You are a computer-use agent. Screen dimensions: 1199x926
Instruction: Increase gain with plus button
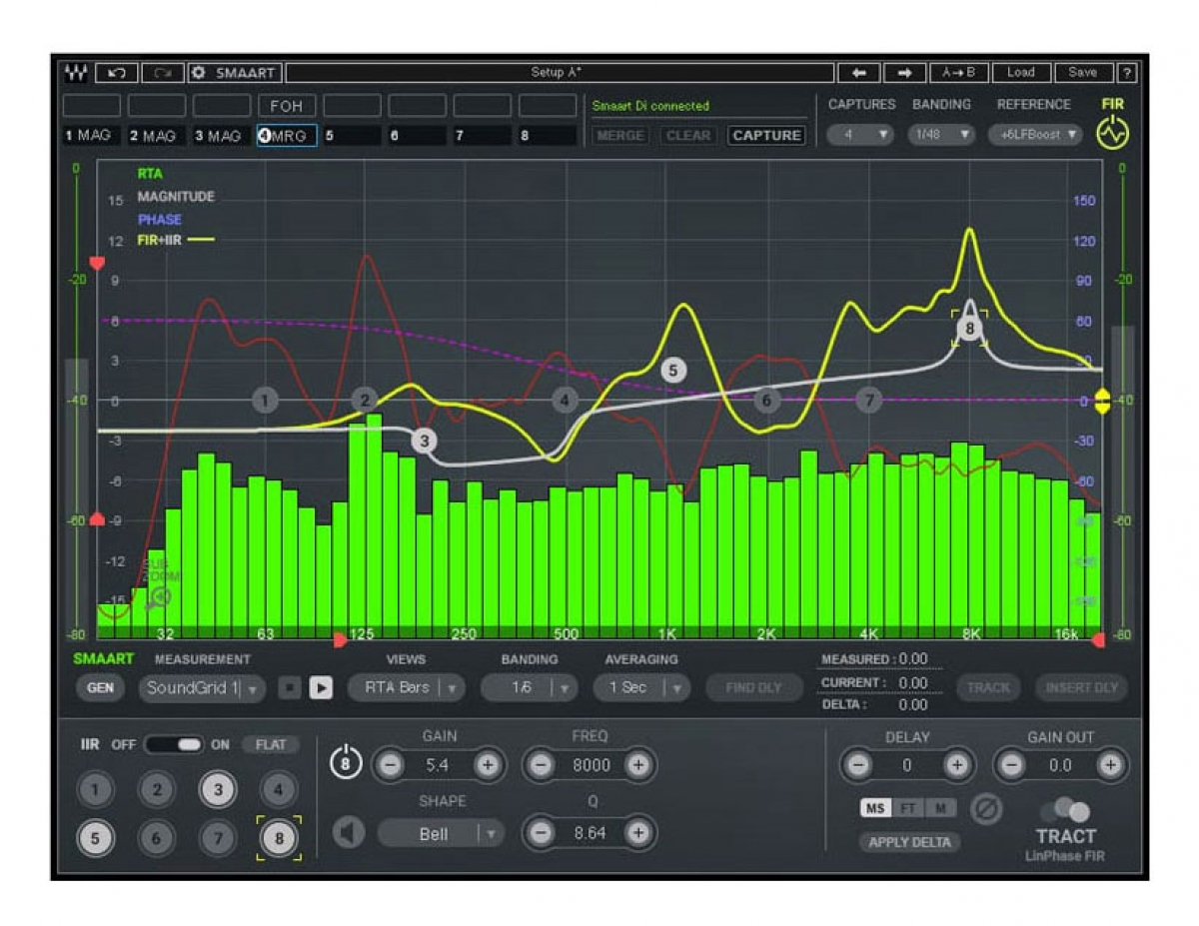(x=487, y=765)
